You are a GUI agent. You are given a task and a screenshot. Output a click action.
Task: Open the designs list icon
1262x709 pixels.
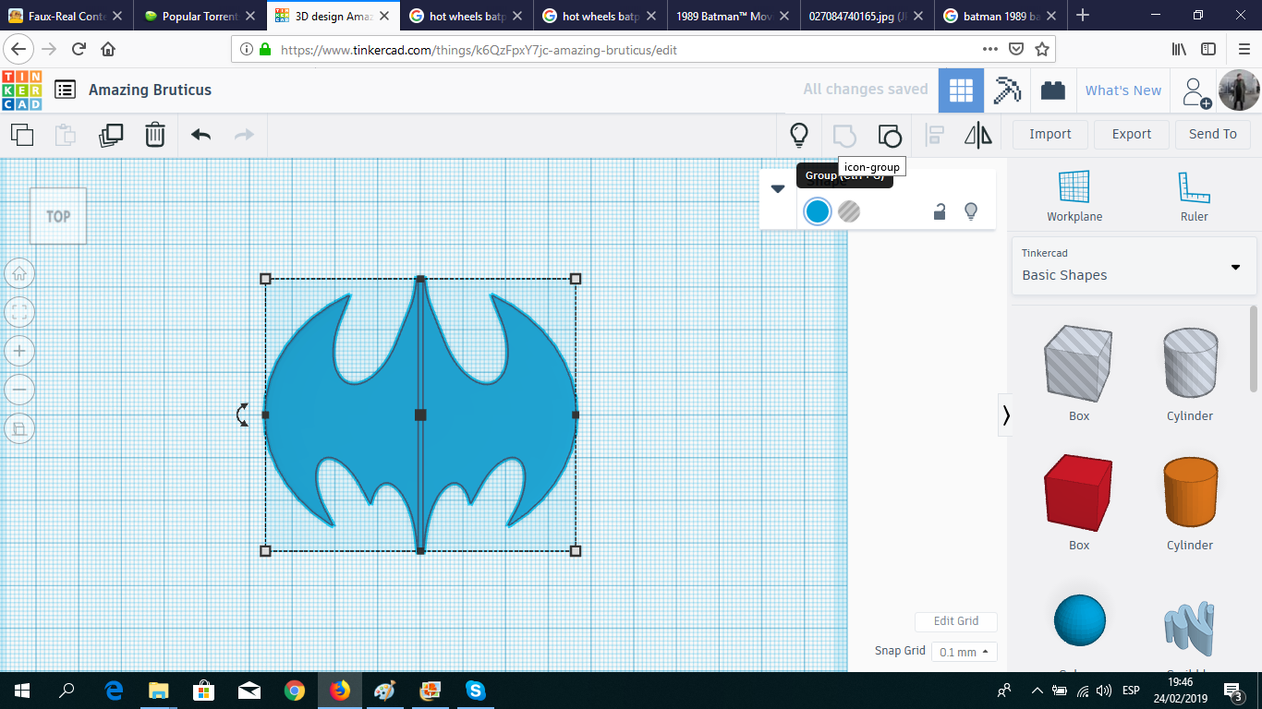click(x=65, y=90)
